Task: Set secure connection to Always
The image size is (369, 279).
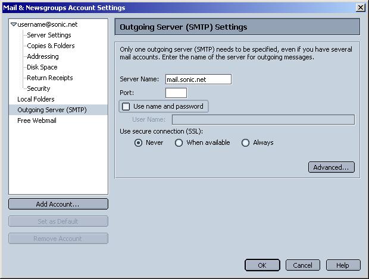Action: click(246, 143)
